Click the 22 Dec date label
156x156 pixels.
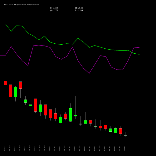click(x=119, y=149)
